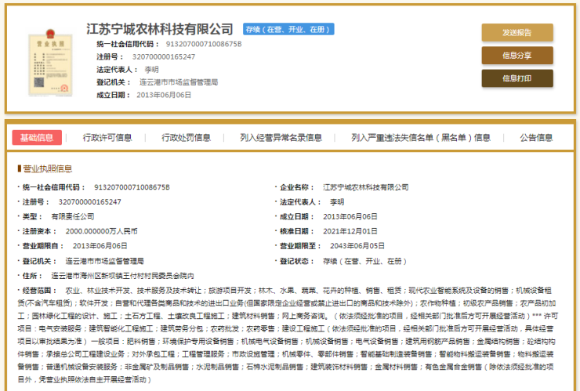Viewport: 580px width, 391px height.
Task: Open the 行政处罚信息 tab
Action: click(186, 138)
